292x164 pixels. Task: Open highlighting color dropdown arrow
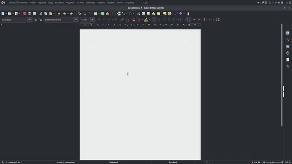pyautogui.click(x=149, y=20)
